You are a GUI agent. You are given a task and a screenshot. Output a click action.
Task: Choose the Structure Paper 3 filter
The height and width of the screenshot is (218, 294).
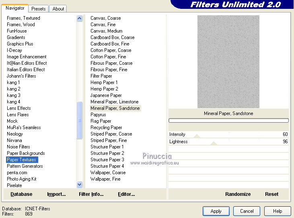pos(107,160)
